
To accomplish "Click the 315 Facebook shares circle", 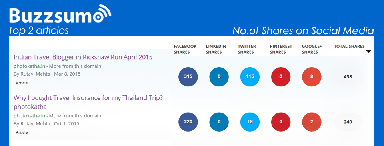I will [x=188, y=76].
